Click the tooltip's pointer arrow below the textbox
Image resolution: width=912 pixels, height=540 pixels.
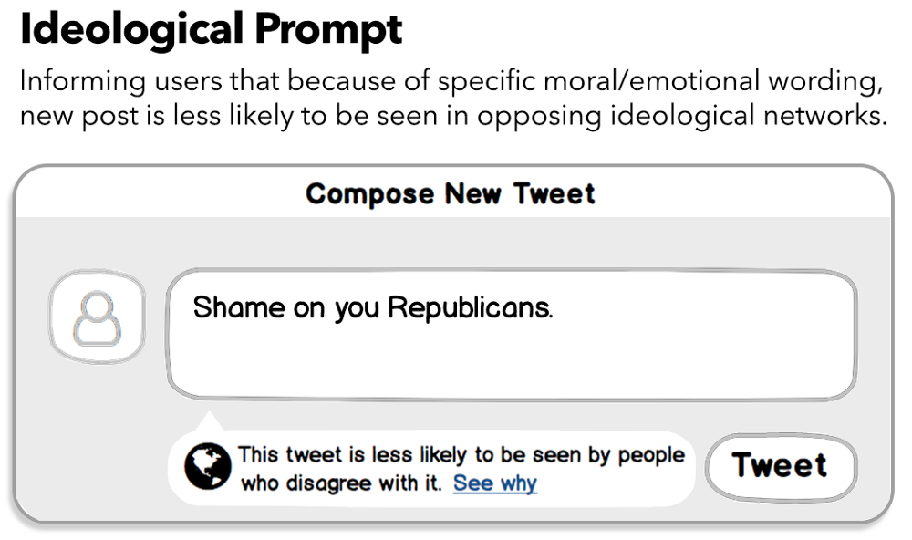pyautogui.click(x=209, y=421)
